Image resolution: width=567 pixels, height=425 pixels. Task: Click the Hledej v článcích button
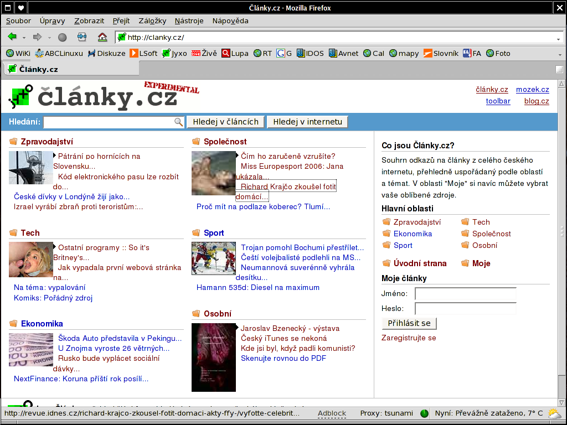tap(226, 122)
